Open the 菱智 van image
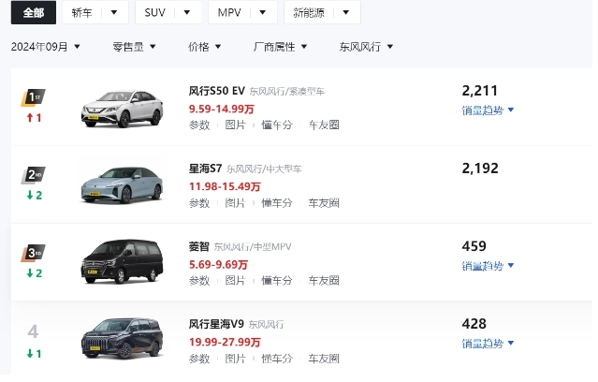 click(x=122, y=262)
